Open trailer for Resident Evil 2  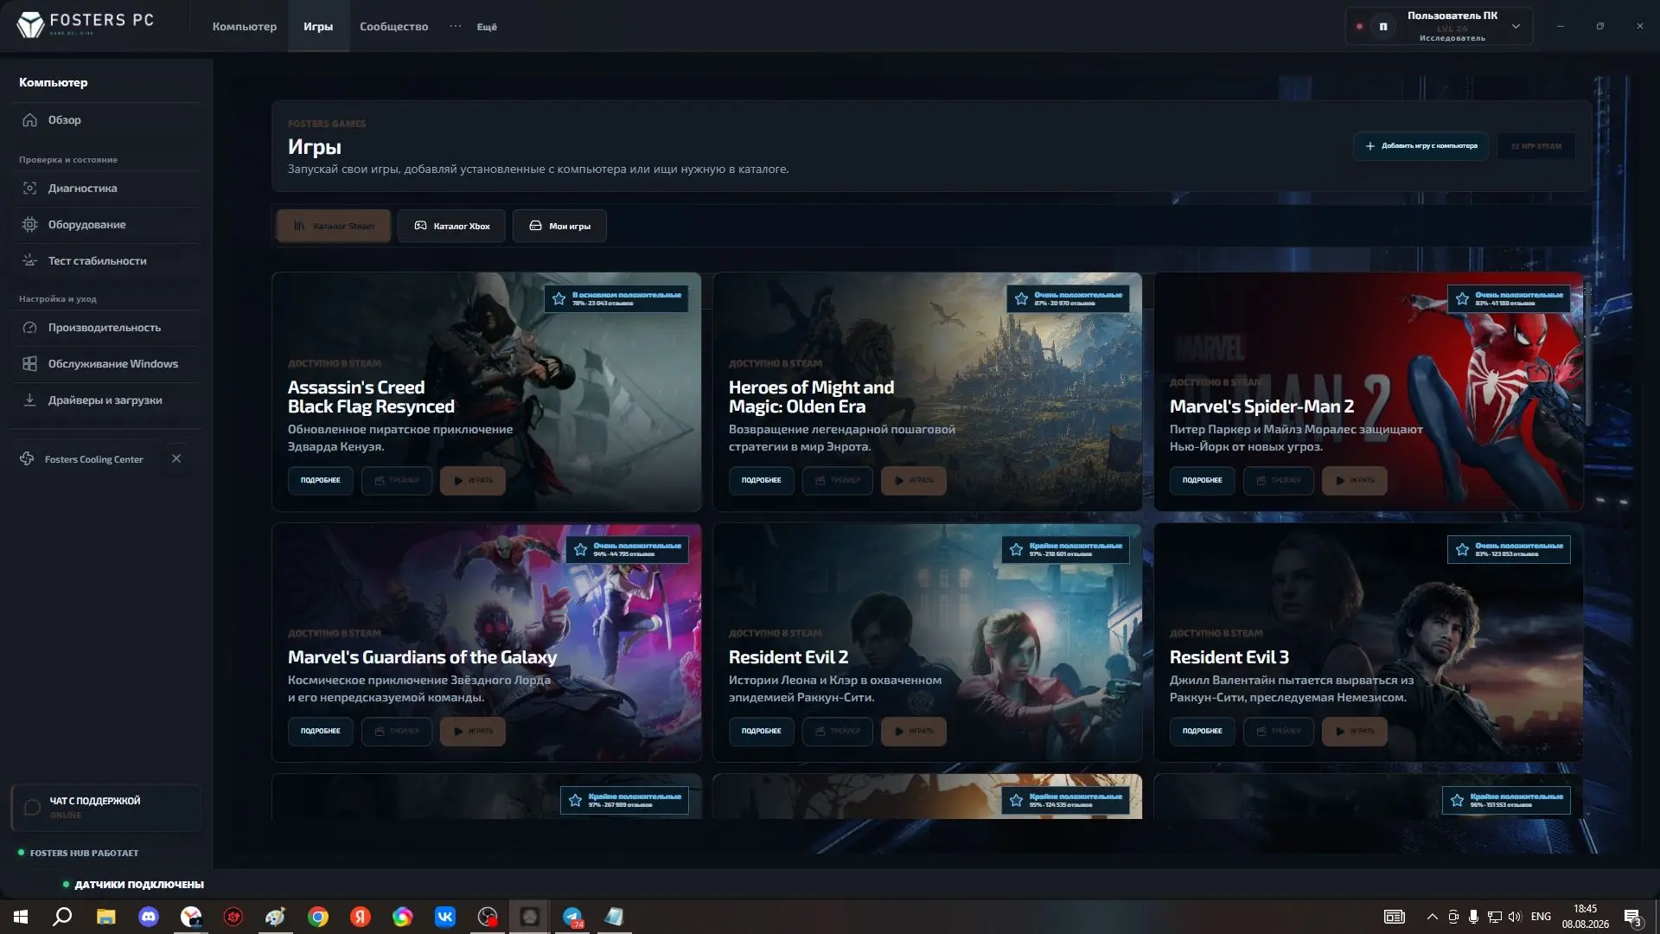pos(838,731)
